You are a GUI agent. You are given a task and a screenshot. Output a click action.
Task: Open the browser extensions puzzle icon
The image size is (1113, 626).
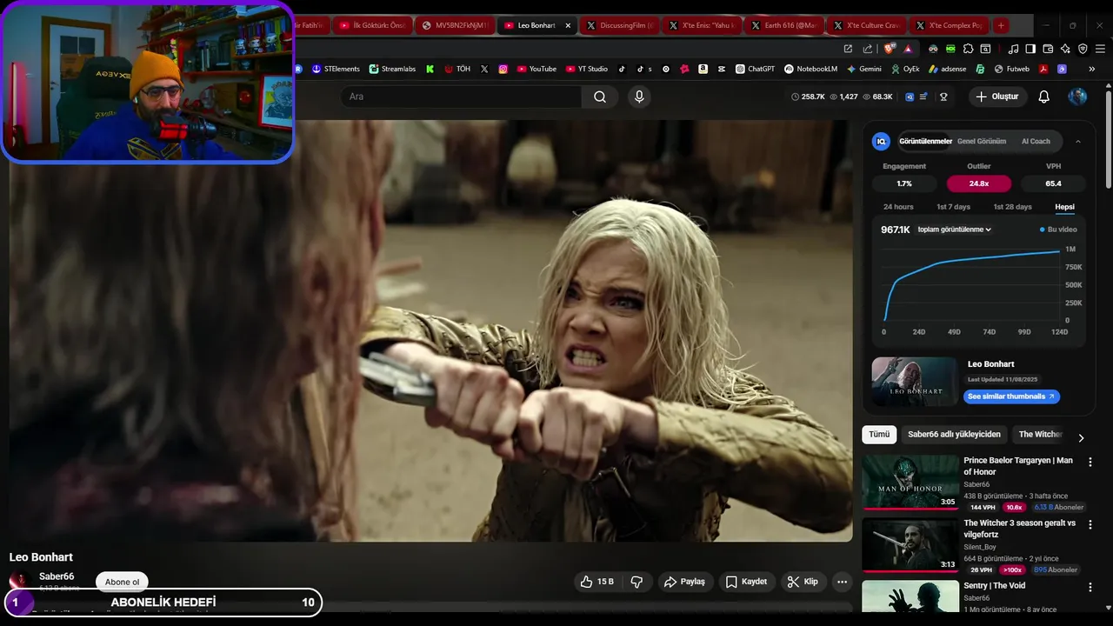[968, 49]
